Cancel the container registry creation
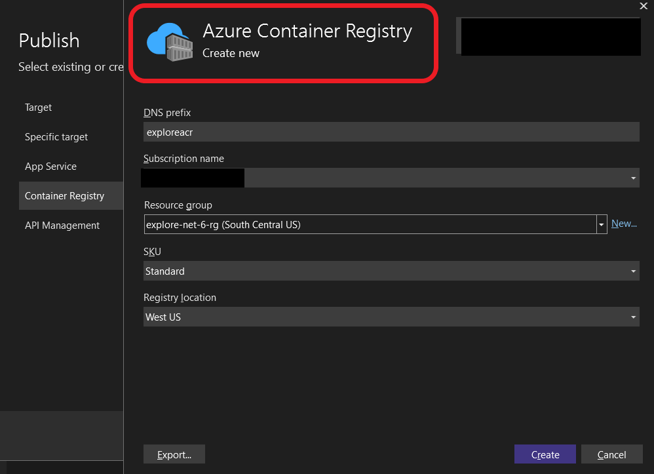This screenshot has width=654, height=474. (x=611, y=454)
